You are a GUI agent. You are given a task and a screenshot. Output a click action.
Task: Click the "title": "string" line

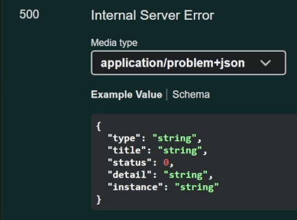157,150
